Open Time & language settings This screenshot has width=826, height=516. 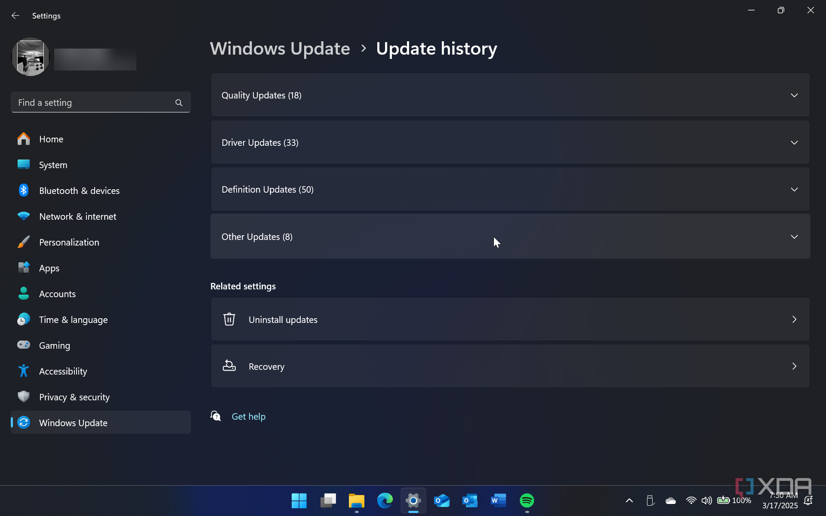101,319
